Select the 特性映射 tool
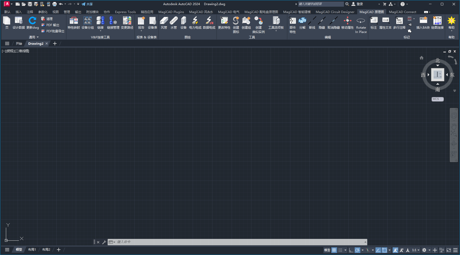460x255 pixels. pos(74,23)
